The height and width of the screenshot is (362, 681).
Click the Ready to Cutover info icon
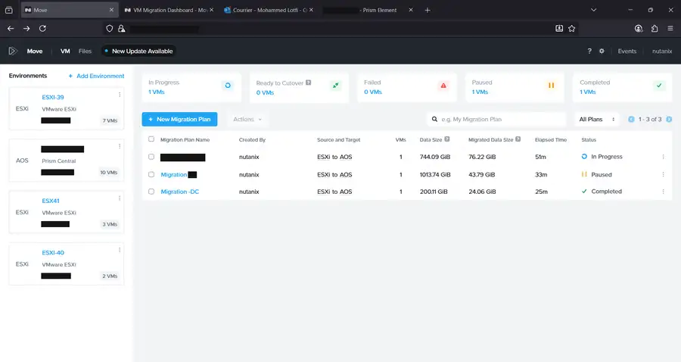click(x=309, y=83)
